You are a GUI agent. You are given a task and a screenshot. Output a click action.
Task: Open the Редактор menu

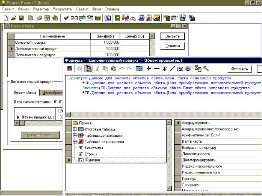pos(41,9)
